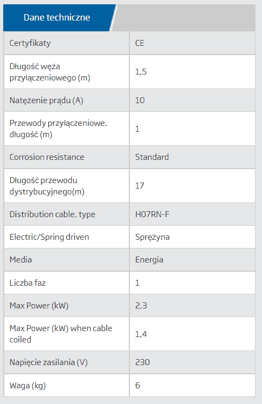Select the 17 distribution length value
The image size is (262, 404).
click(140, 185)
